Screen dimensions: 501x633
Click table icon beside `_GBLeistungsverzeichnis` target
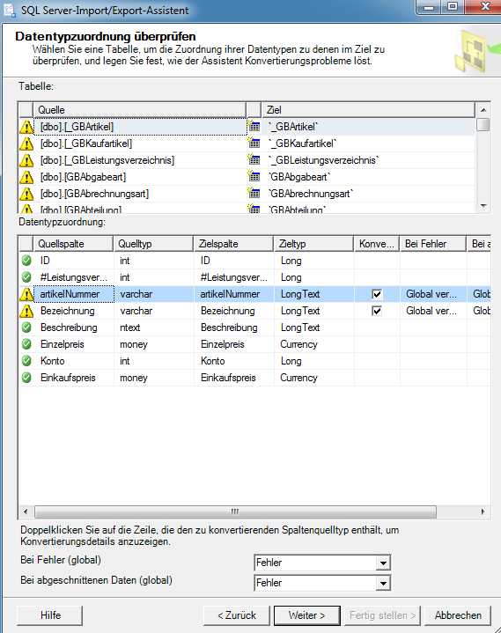[x=254, y=159]
